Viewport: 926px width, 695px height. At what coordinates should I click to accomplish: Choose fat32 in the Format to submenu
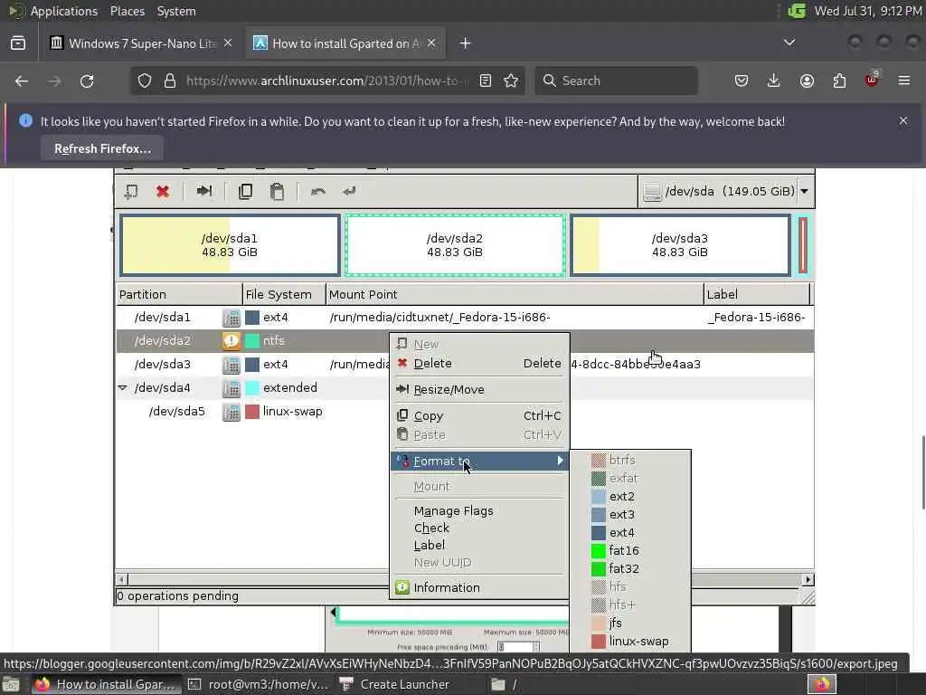point(630,568)
